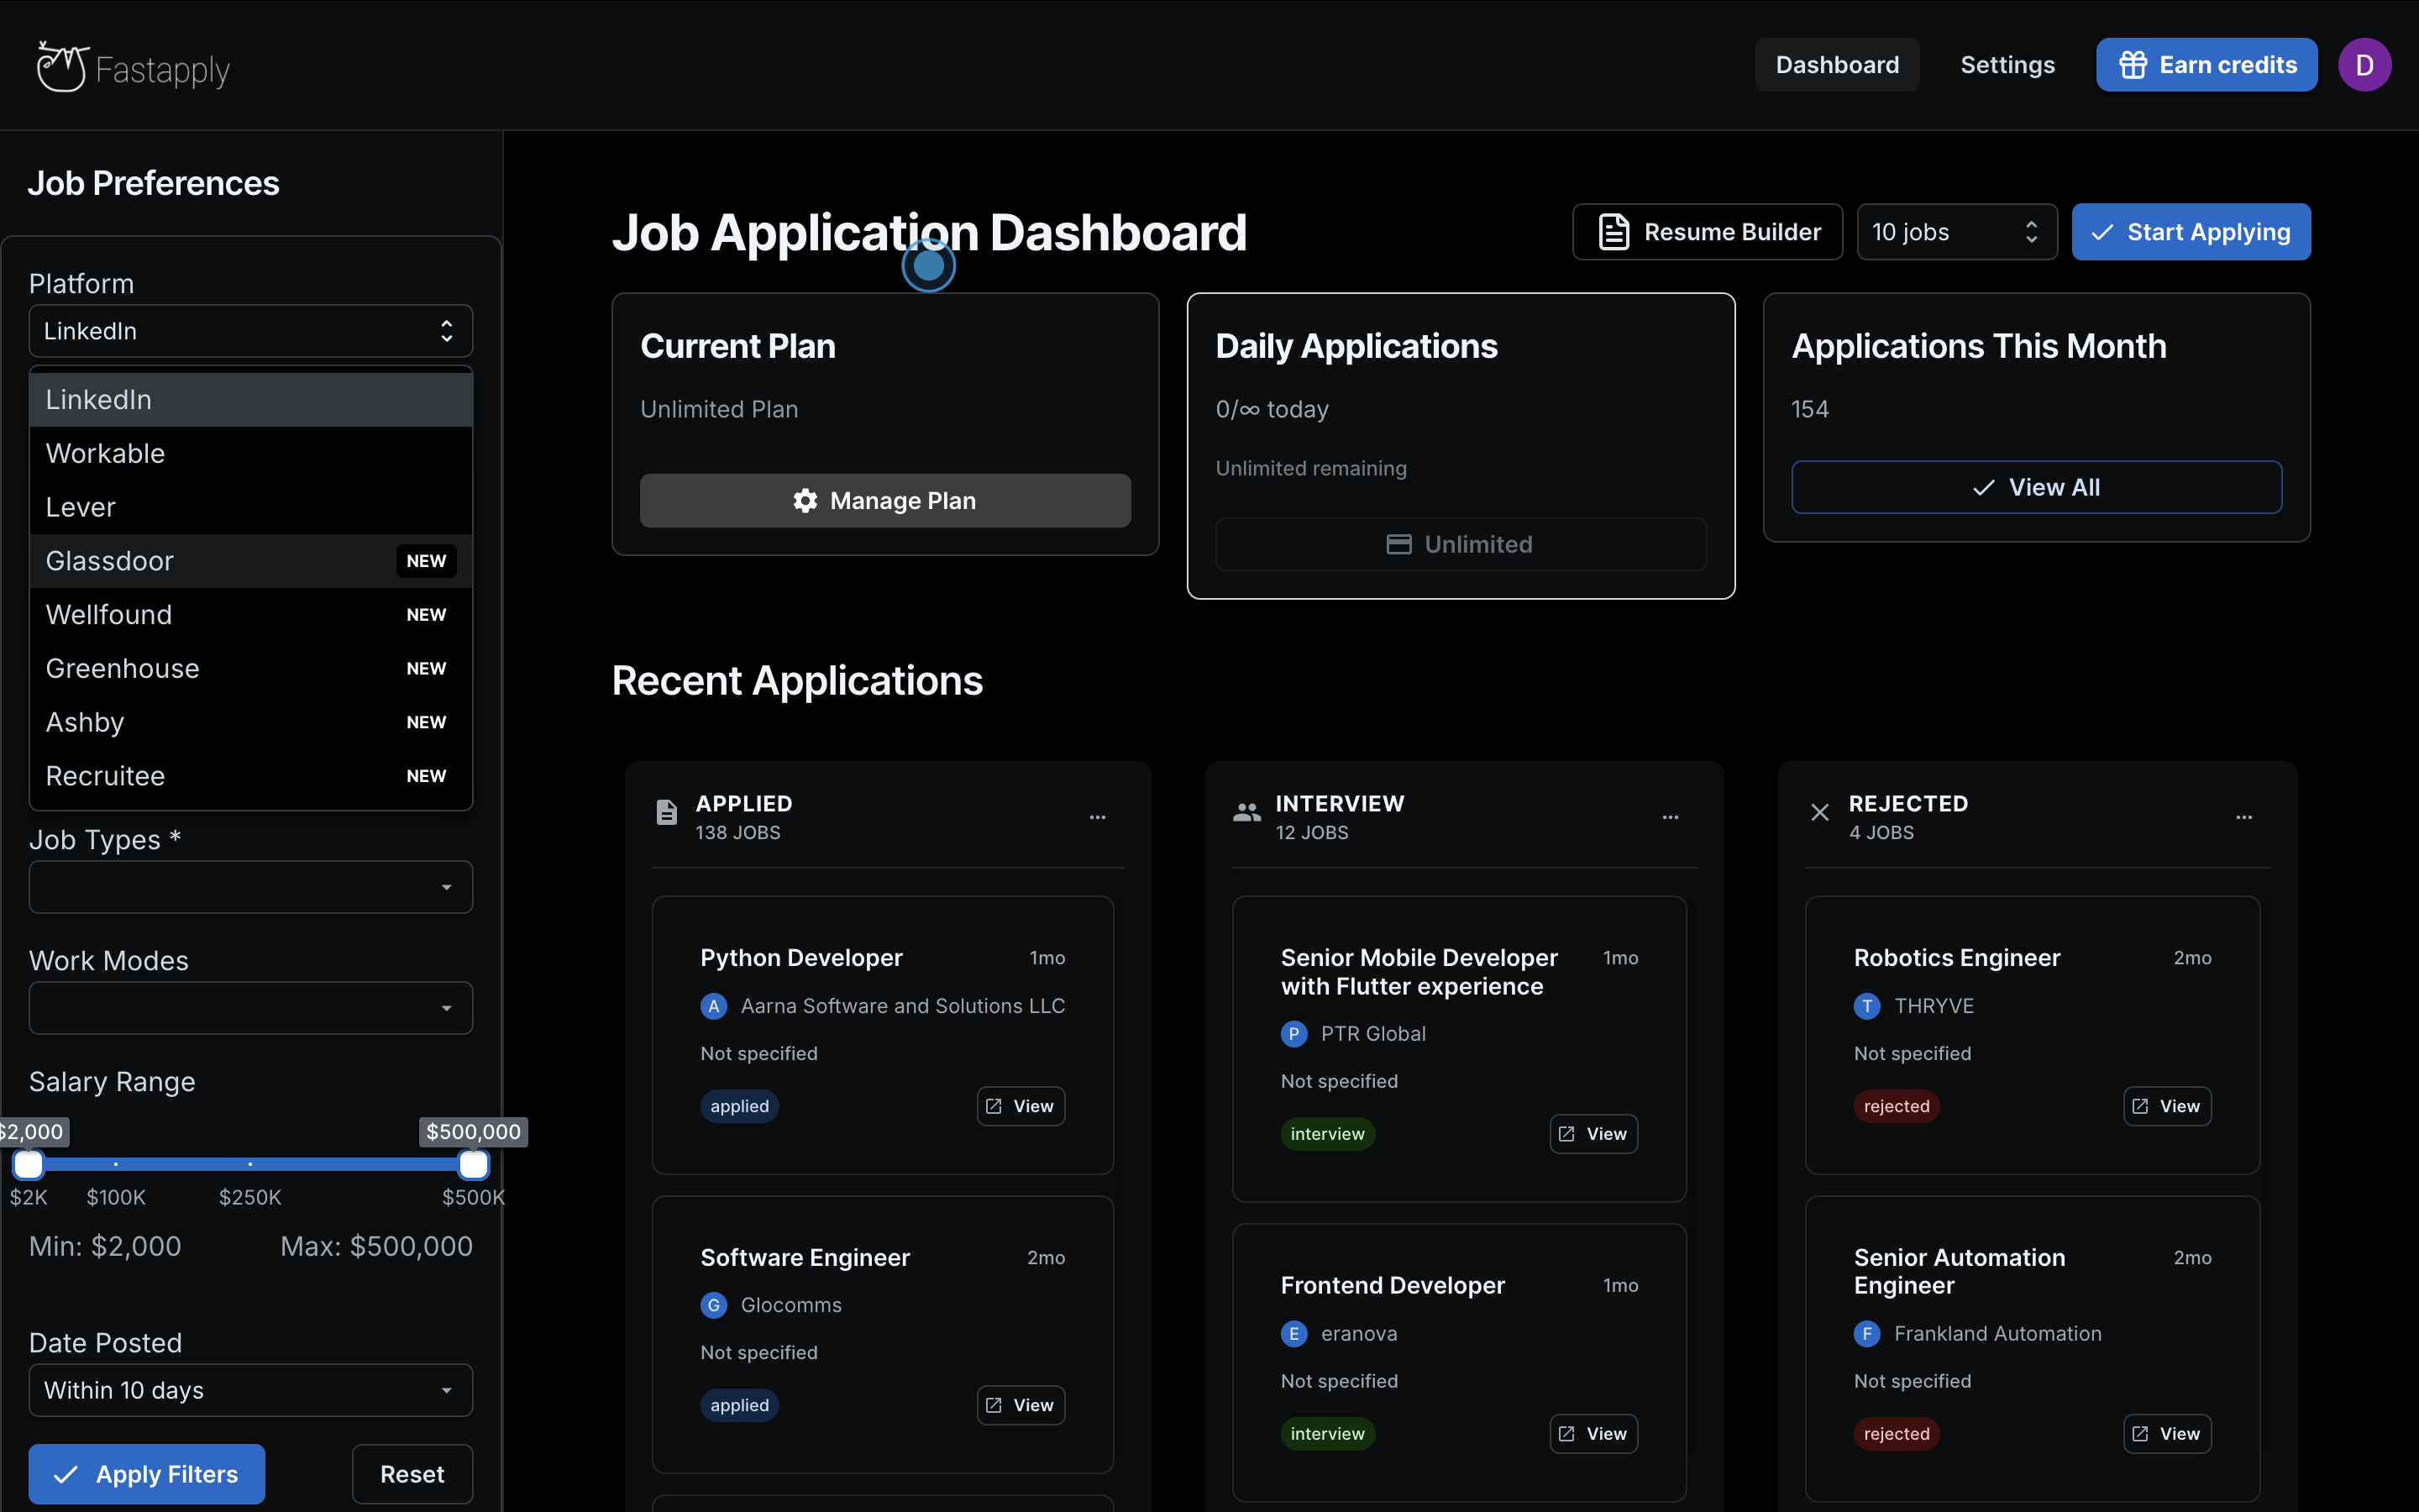Open the Rejected column three-dot menu

pyautogui.click(x=2244, y=817)
